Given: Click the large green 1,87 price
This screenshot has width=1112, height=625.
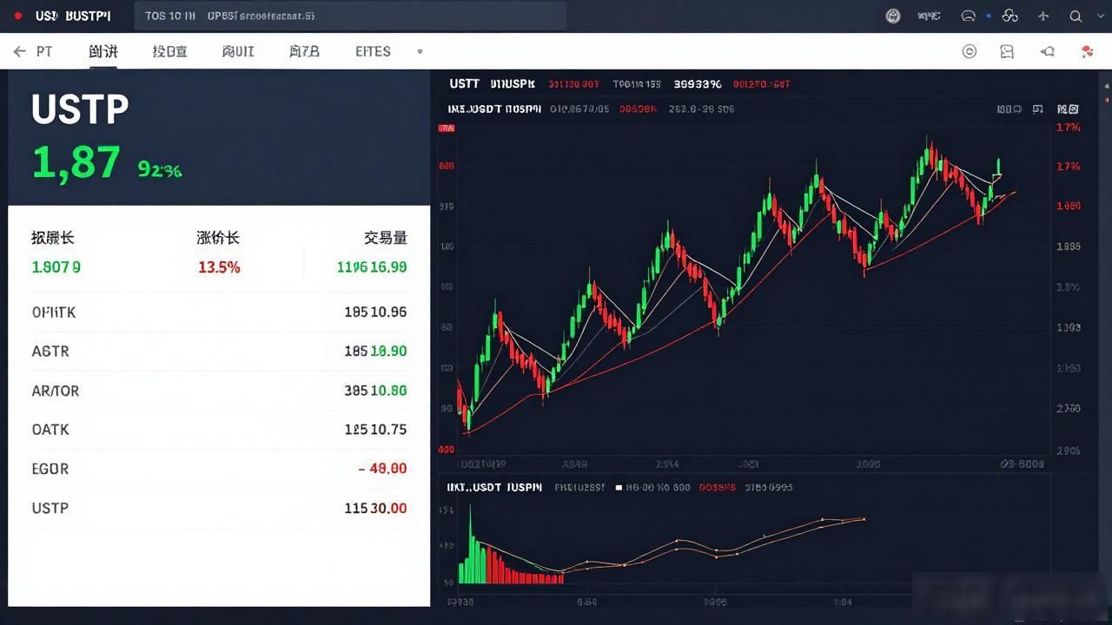Looking at the screenshot, I should (x=76, y=162).
